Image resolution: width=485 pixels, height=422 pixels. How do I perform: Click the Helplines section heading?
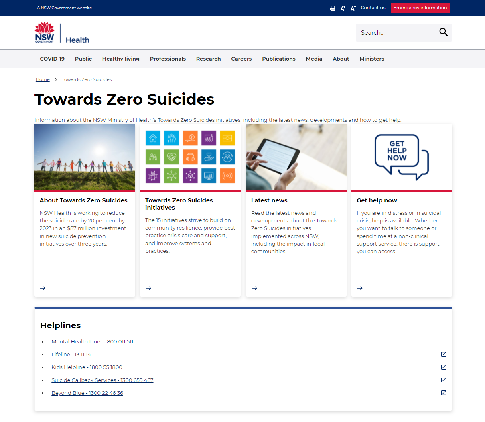coord(61,325)
